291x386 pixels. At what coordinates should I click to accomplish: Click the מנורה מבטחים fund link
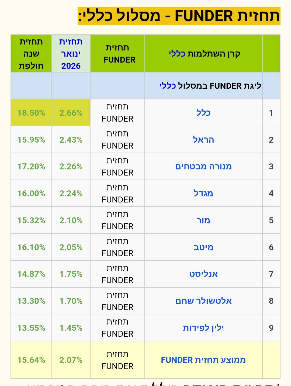click(203, 167)
